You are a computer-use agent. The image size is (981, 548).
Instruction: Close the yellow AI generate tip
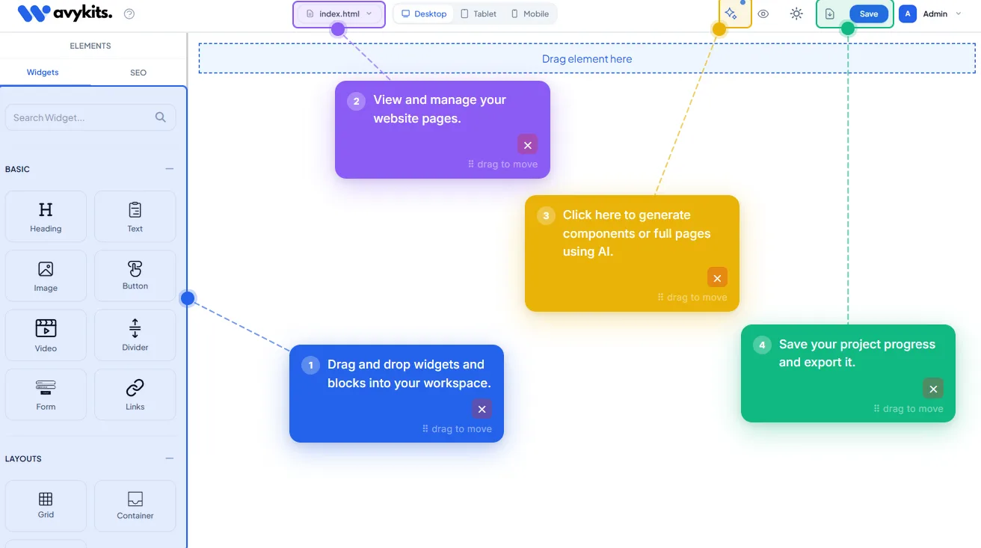[717, 278]
